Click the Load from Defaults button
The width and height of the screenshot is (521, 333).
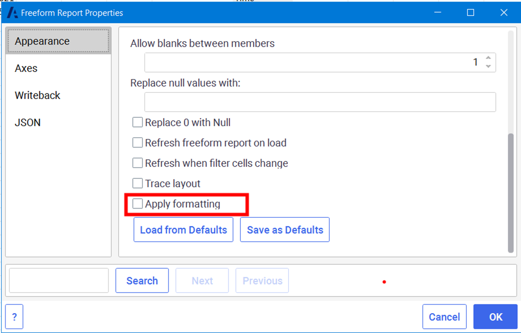(183, 230)
